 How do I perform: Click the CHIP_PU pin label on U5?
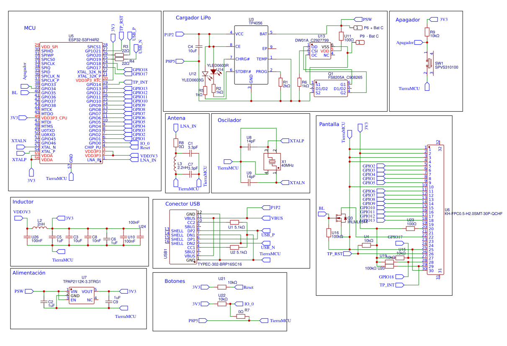pos(93,147)
